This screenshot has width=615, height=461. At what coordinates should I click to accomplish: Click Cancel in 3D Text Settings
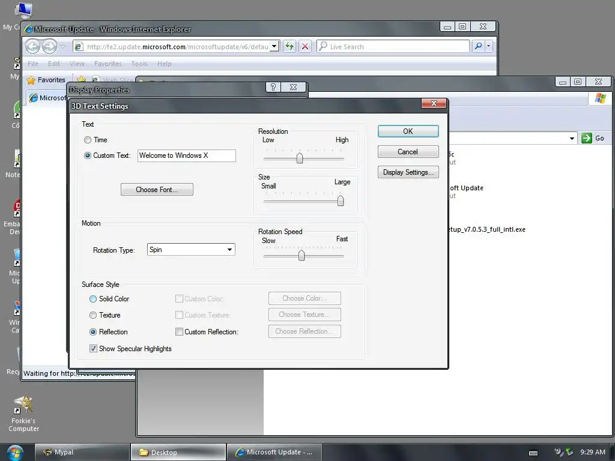[x=408, y=152]
